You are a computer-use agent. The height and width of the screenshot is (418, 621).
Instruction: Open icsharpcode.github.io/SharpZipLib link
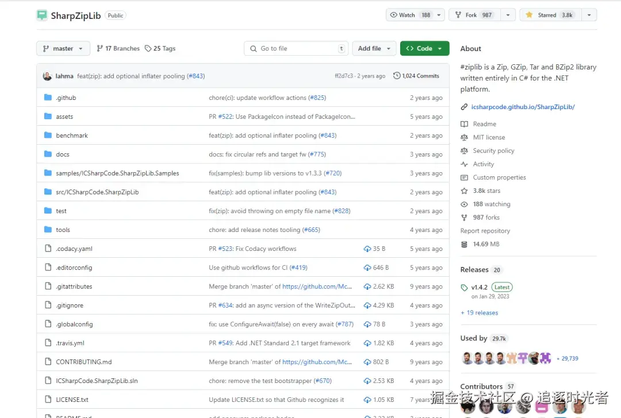coord(523,107)
